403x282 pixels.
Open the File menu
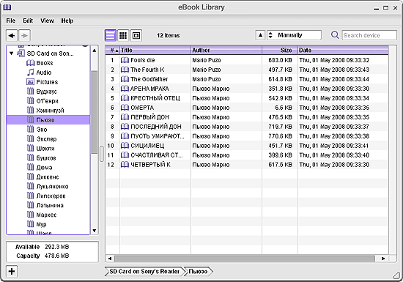click(x=11, y=21)
